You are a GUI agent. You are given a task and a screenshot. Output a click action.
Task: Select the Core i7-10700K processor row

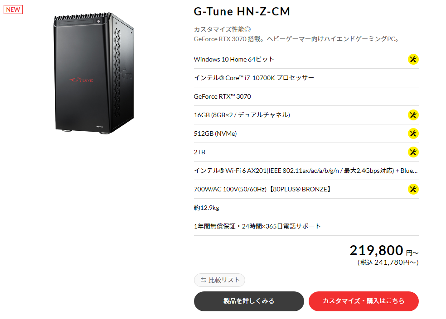pyautogui.click(x=306, y=78)
